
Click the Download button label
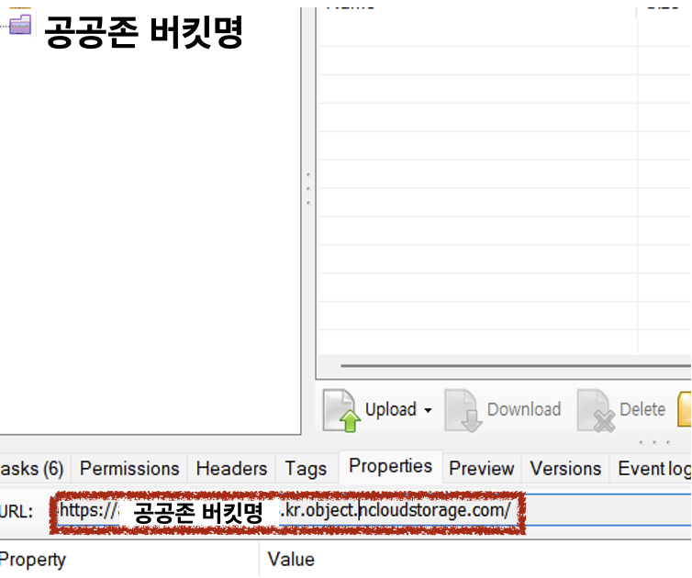(x=524, y=409)
